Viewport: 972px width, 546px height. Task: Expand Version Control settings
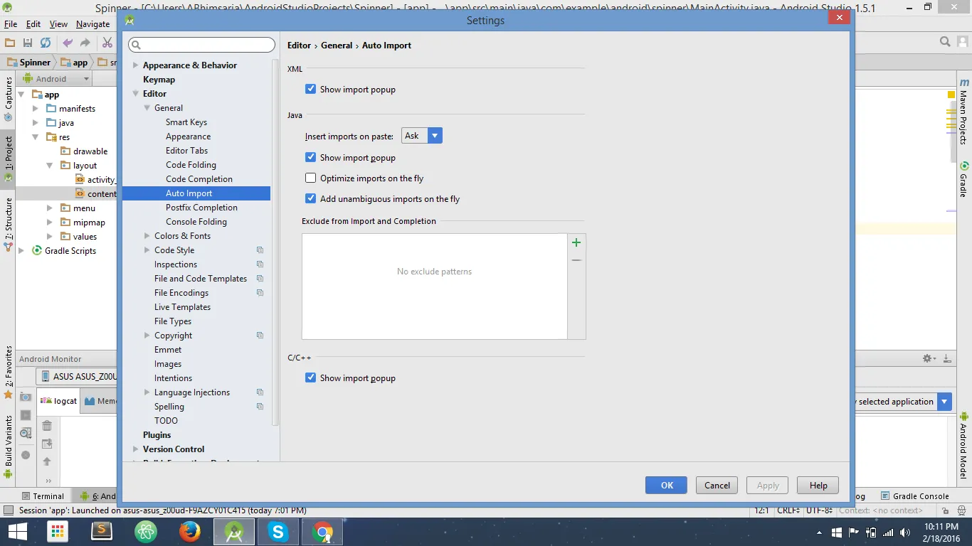(x=136, y=449)
